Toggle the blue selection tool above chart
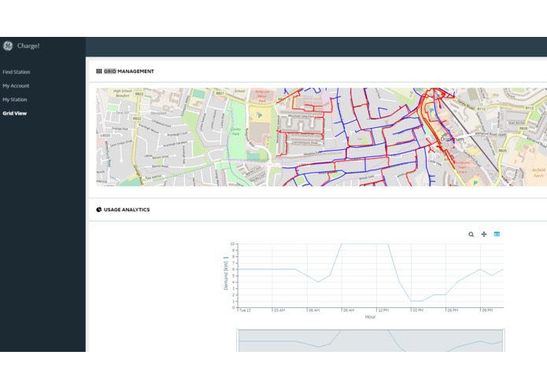The image size is (547, 388). [x=497, y=234]
